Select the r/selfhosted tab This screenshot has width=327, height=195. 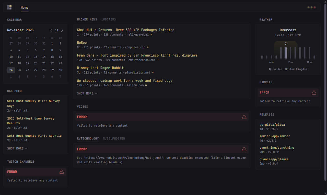(x=114, y=139)
